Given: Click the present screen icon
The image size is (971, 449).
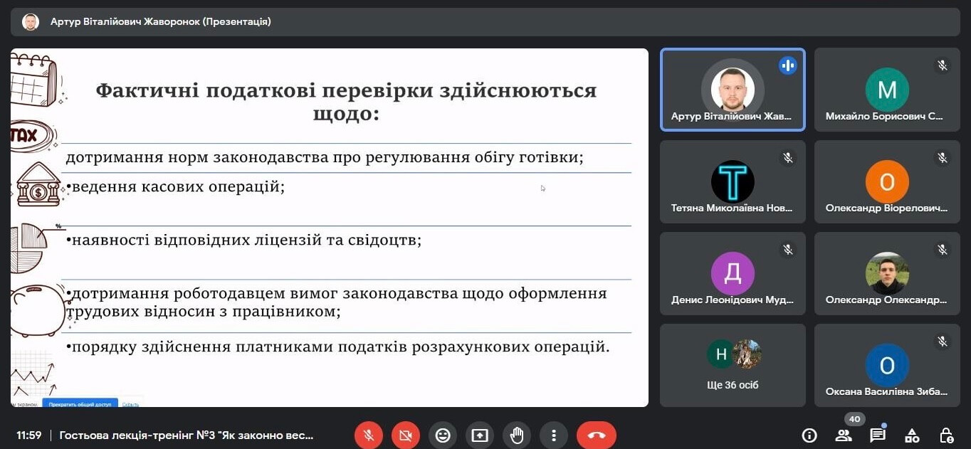Looking at the screenshot, I should pos(480,435).
